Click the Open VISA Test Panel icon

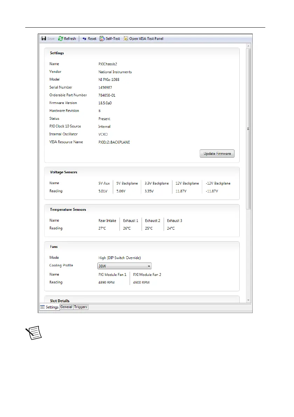125,39
